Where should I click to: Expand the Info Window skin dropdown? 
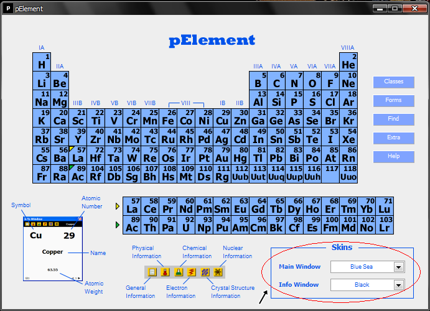click(399, 285)
